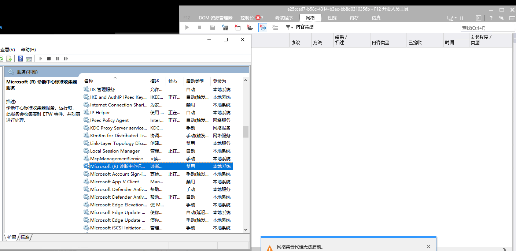Select Microsoft (R) 诊断中心标... service row
This screenshot has height=251, width=516.
click(158, 166)
